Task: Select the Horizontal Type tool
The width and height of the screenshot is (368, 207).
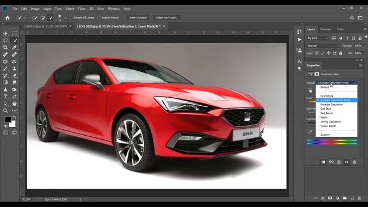Action: pos(5,97)
